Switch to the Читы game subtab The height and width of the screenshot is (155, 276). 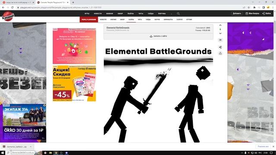pos(140,19)
